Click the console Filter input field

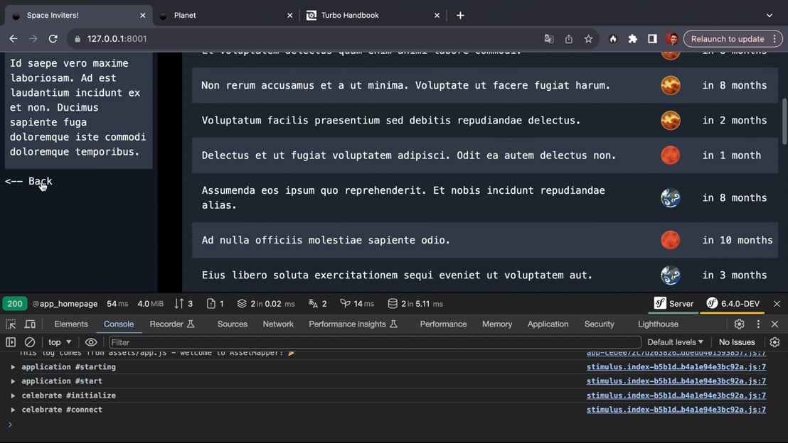pos(373,342)
